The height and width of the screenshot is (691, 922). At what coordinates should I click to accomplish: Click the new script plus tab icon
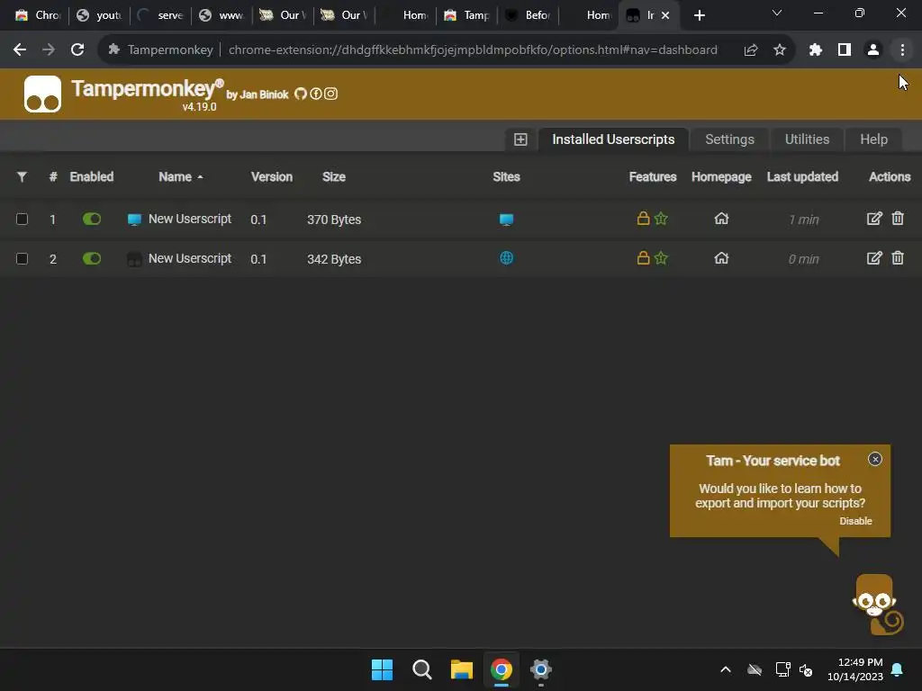click(520, 139)
